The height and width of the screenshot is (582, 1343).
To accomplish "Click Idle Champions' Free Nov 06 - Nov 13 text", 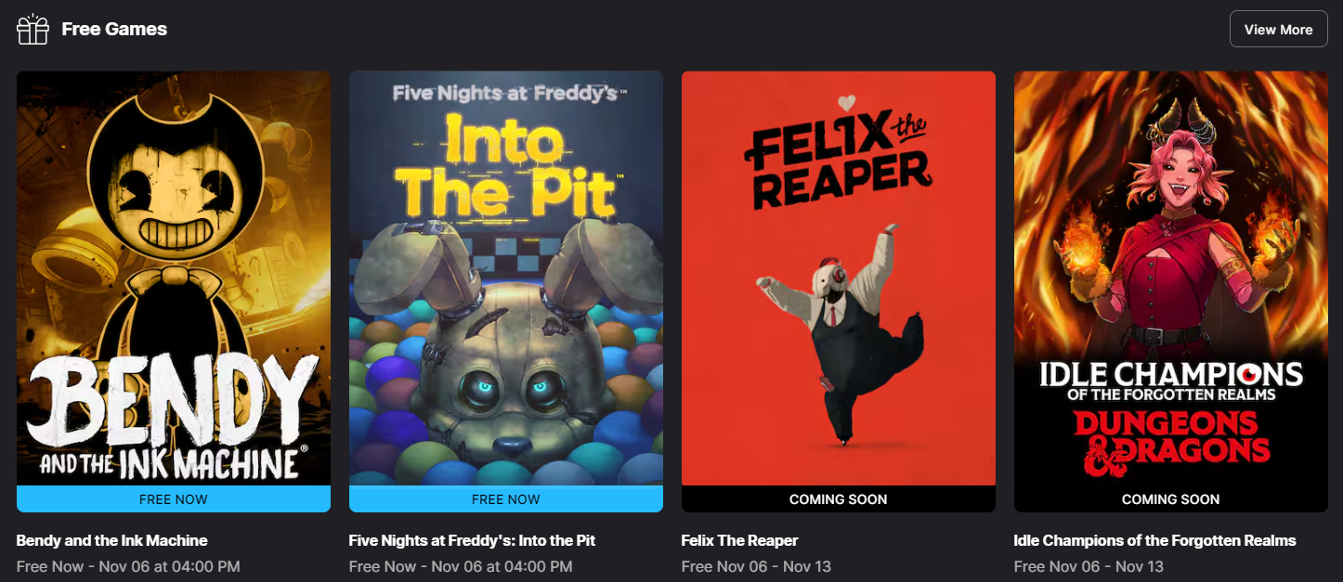I will click(1089, 566).
